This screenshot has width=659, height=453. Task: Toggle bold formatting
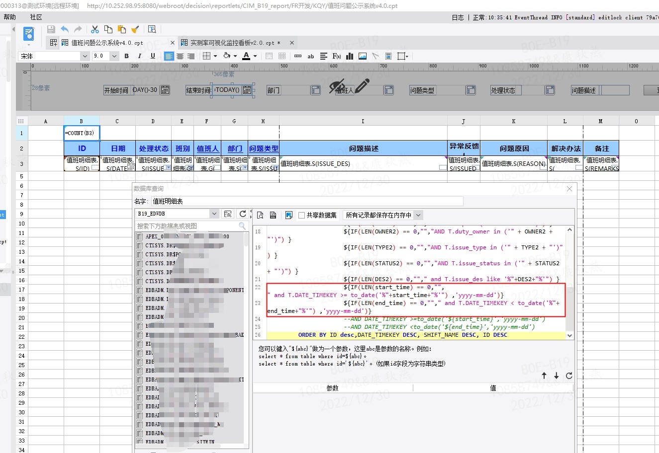coord(127,56)
